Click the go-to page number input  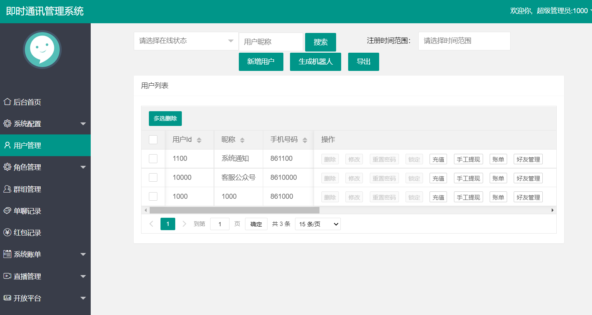[x=220, y=224]
